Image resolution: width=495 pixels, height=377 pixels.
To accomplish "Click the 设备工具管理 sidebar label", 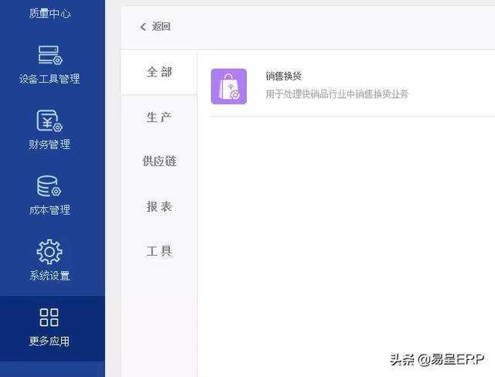I will coord(49,79).
